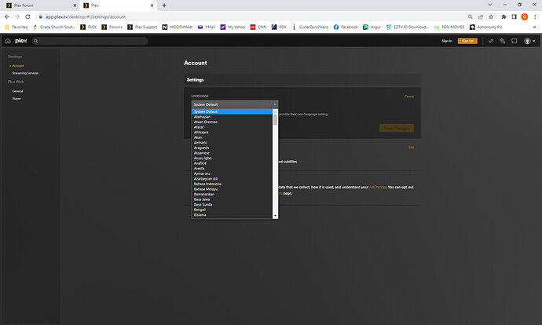Open the Favorites bookmark folder

[x=16, y=27]
